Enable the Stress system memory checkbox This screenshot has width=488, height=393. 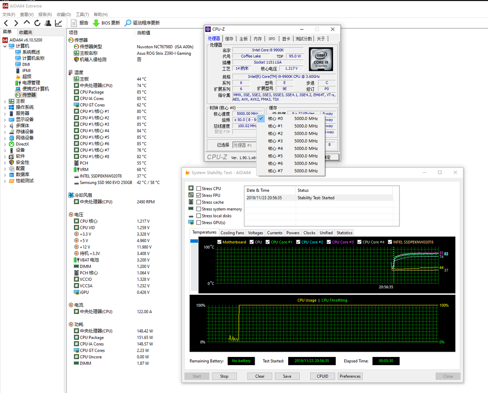[x=199, y=209]
